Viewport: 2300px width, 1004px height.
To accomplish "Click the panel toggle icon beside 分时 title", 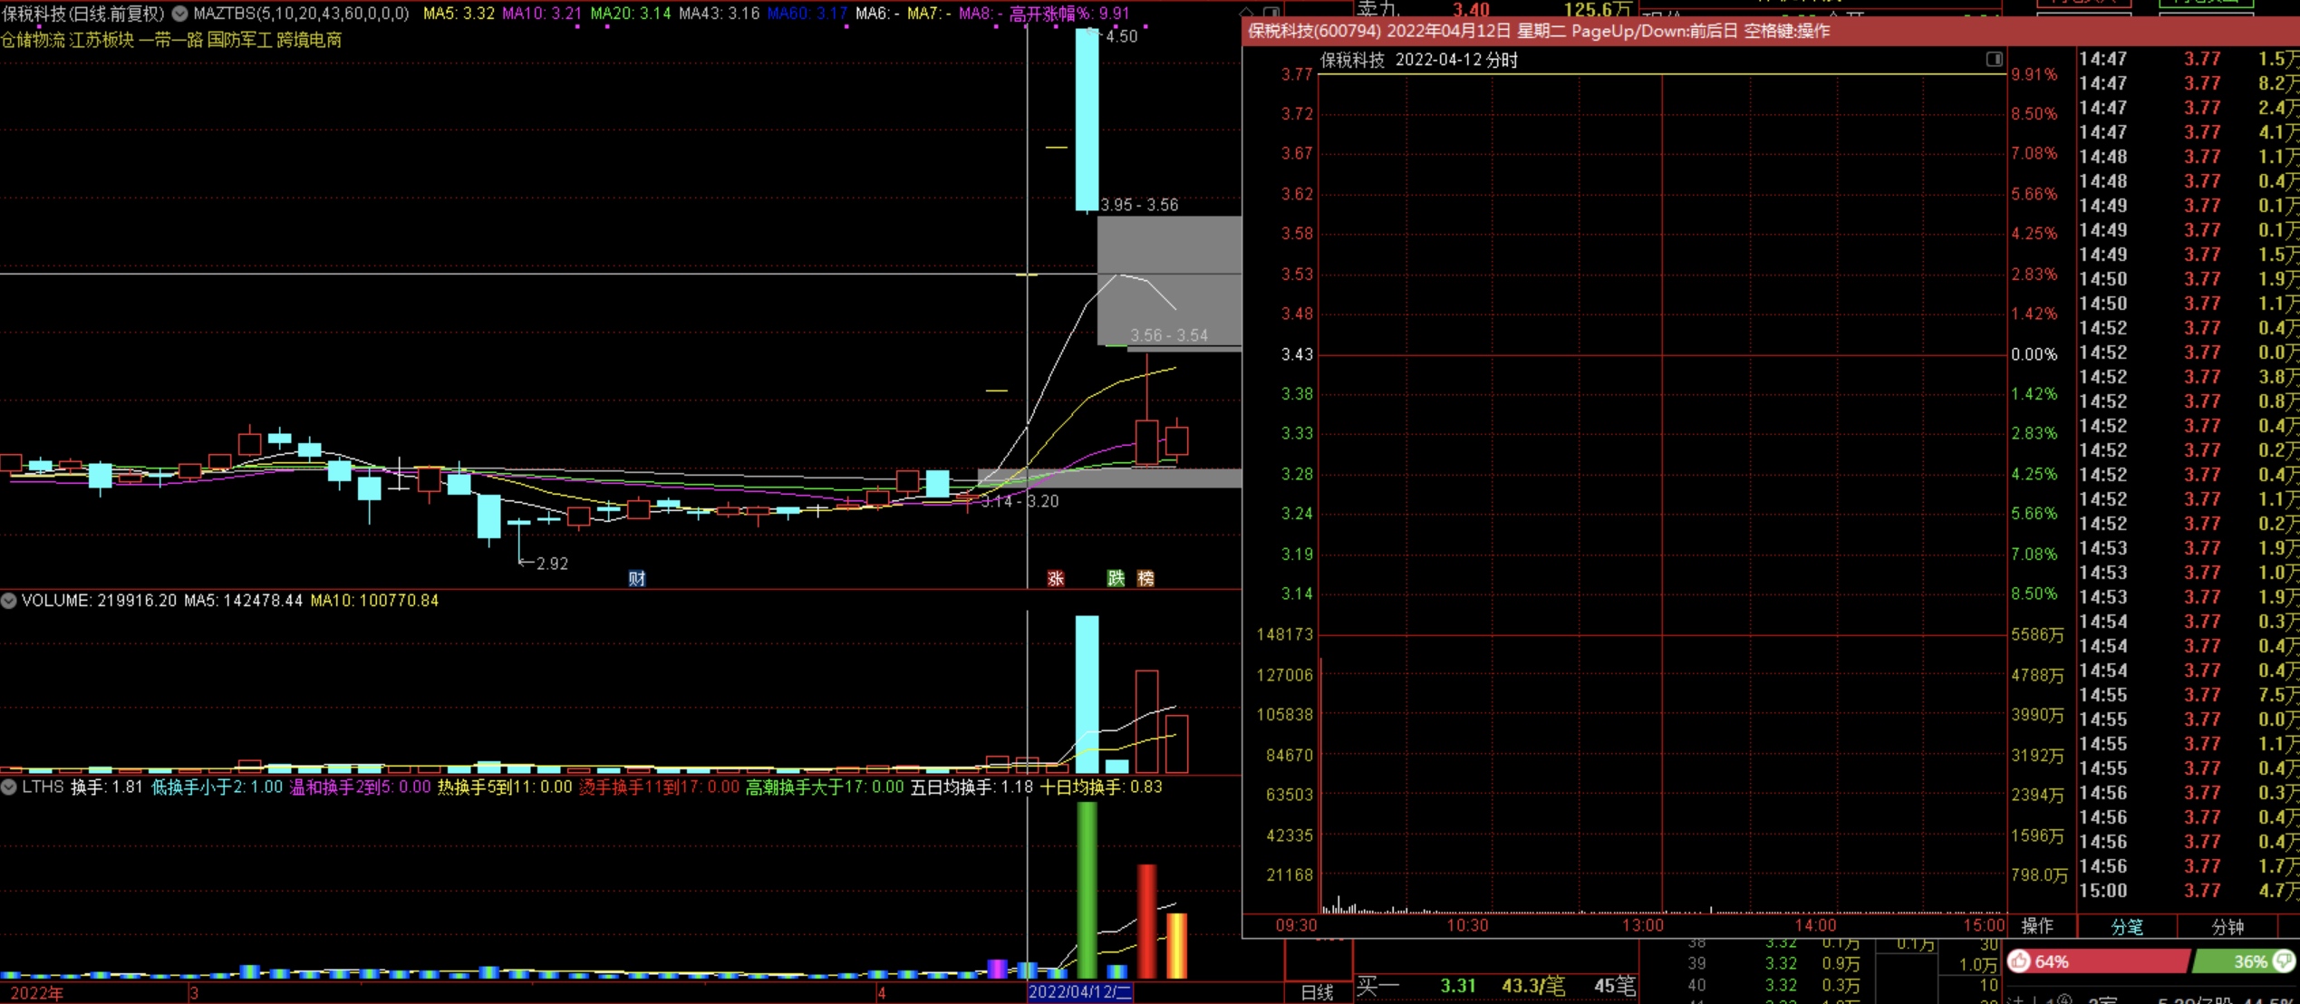I will click(x=1994, y=59).
